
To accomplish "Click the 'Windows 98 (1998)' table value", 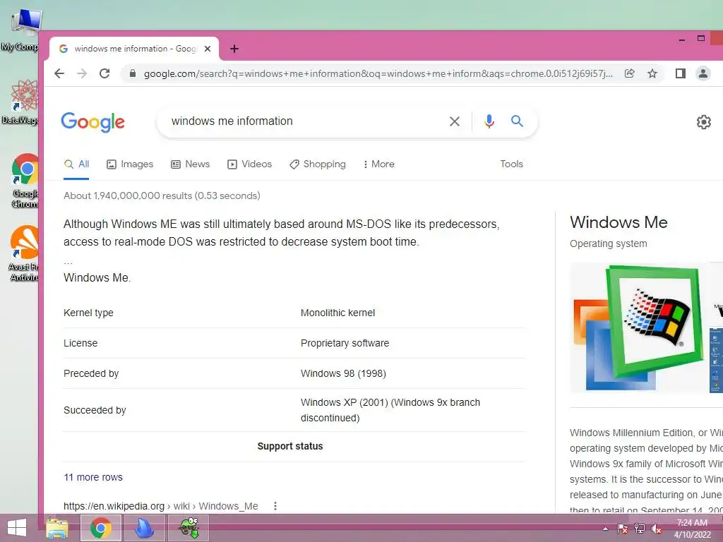I will [x=343, y=374].
